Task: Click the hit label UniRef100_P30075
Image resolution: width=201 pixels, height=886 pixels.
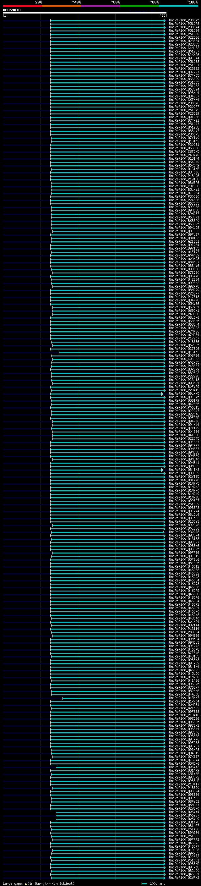Action: 184,20
